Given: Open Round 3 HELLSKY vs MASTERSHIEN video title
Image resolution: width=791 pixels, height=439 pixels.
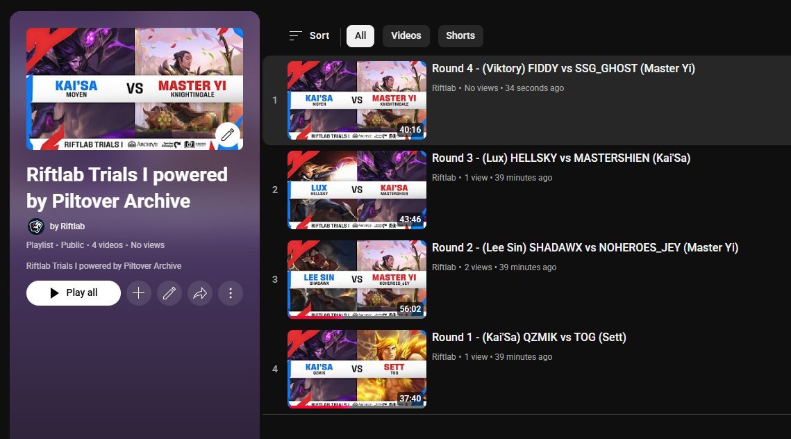Looking at the screenshot, I should point(561,158).
